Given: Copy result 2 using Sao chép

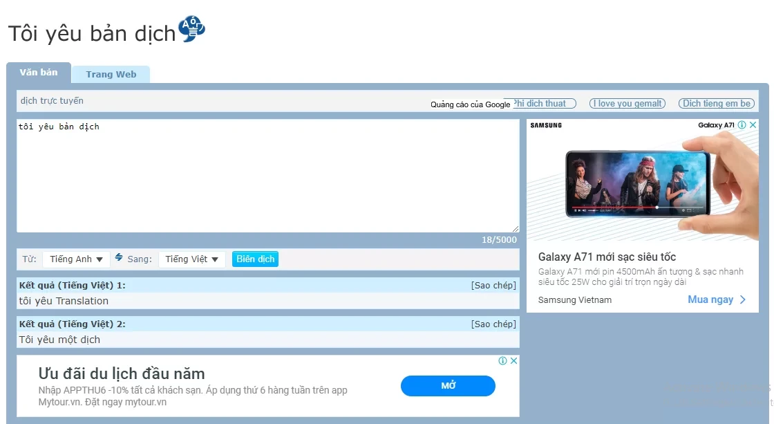Looking at the screenshot, I should pyautogui.click(x=493, y=324).
